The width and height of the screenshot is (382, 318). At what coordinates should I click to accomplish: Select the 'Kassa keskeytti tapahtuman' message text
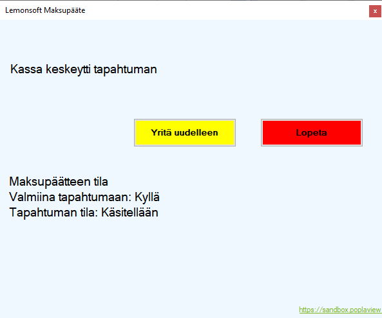(84, 69)
